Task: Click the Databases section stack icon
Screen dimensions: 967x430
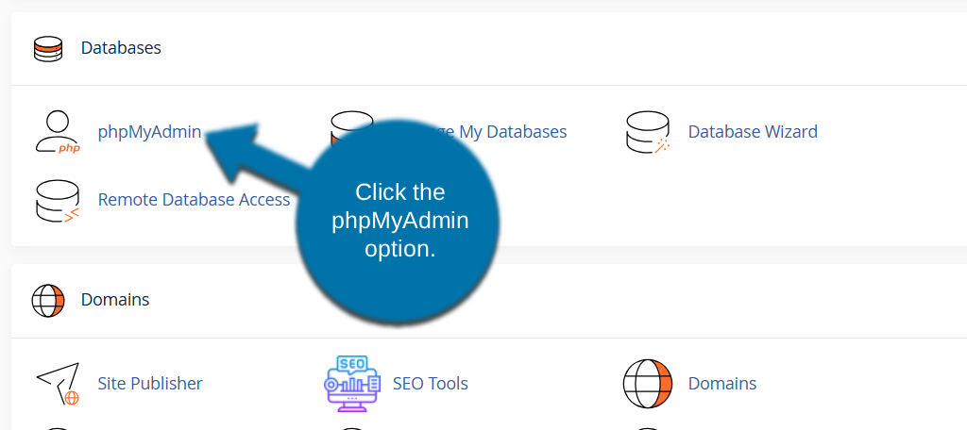Action: click(48, 48)
